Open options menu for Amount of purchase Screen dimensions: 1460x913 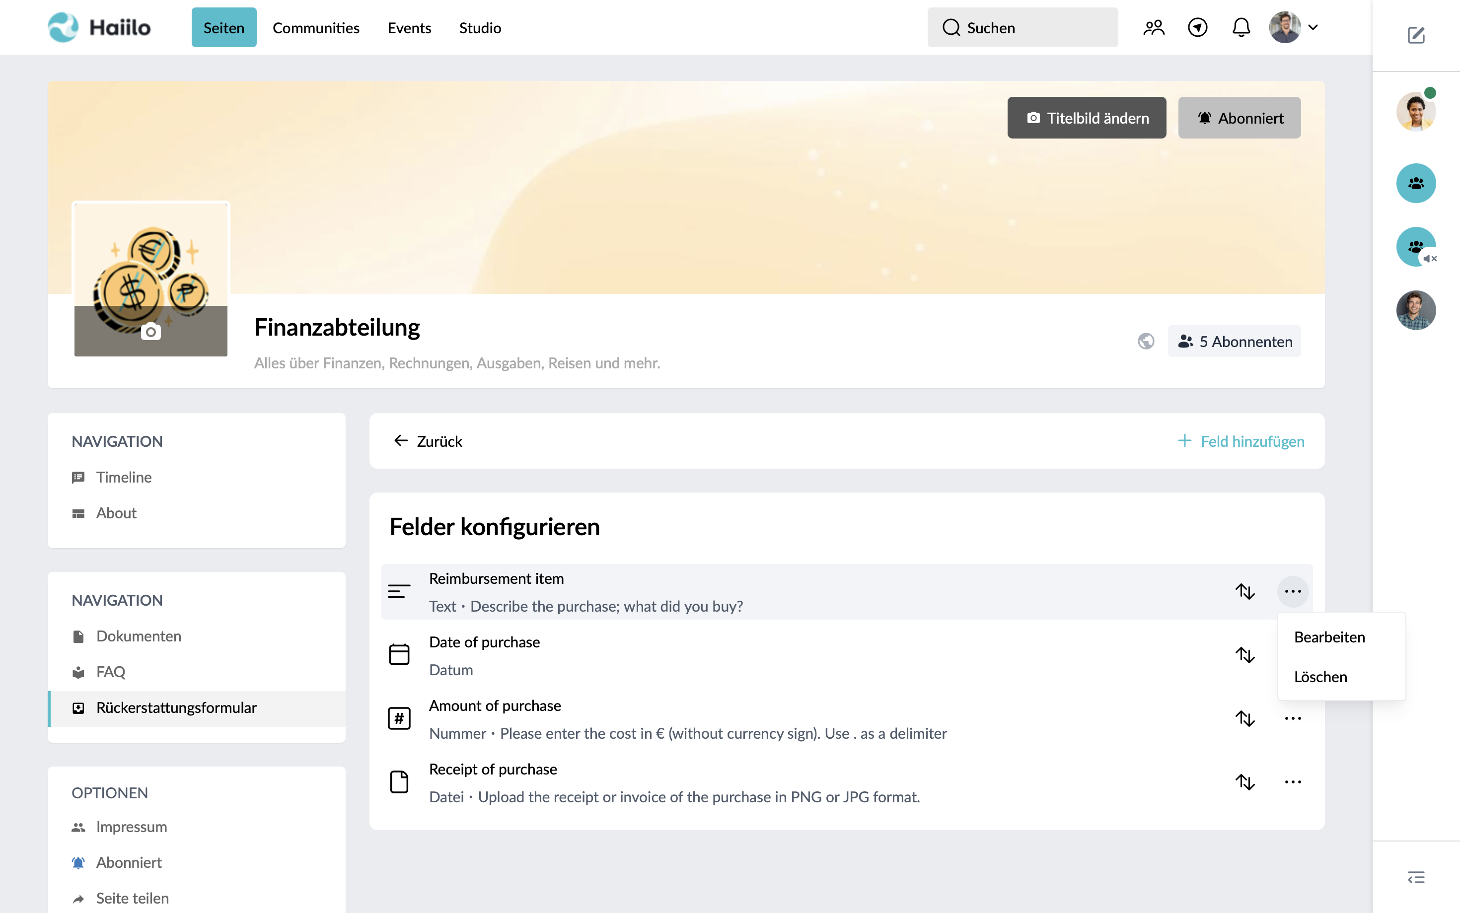[1292, 718]
